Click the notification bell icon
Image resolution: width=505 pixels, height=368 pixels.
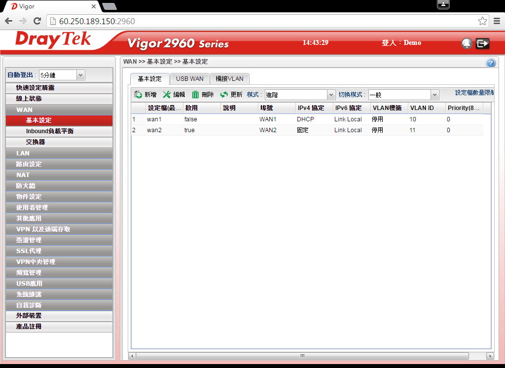coord(467,43)
